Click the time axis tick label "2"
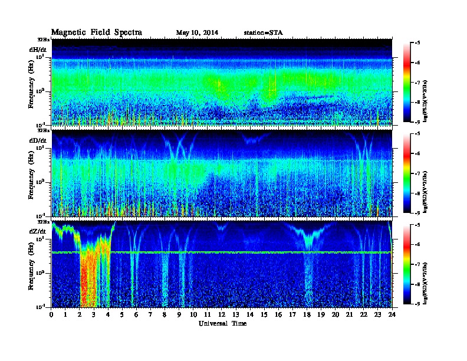The width and height of the screenshot is (467, 361). (80, 315)
